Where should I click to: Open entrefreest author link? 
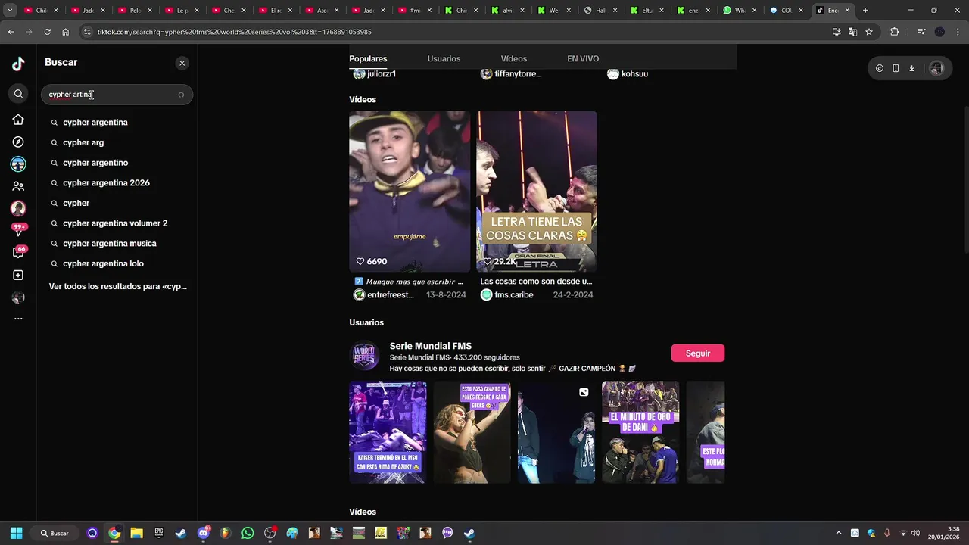click(384, 295)
